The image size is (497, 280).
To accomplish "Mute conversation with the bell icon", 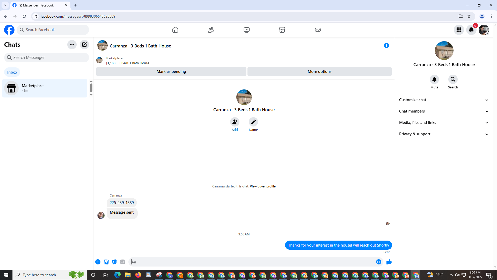I will click(x=434, y=79).
